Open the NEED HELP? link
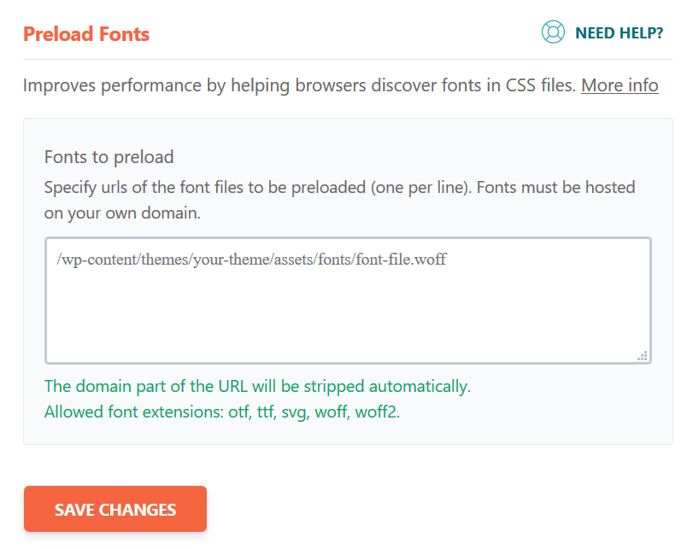The width and height of the screenshot is (693, 549). pyautogui.click(x=619, y=34)
